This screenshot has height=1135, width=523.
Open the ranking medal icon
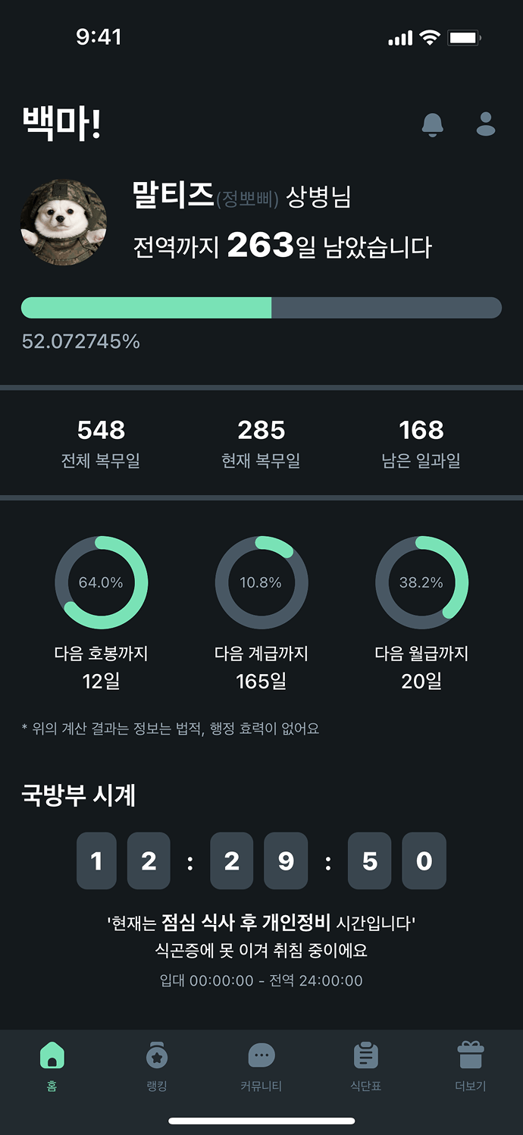click(x=156, y=1056)
